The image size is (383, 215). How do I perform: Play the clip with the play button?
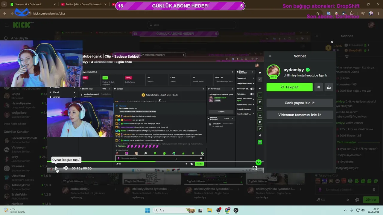click(56, 168)
